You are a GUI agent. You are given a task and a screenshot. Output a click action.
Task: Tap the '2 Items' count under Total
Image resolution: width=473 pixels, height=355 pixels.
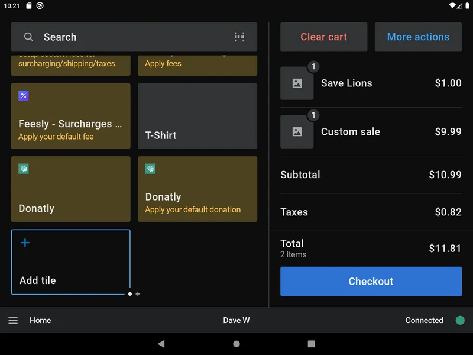(293, 255)
